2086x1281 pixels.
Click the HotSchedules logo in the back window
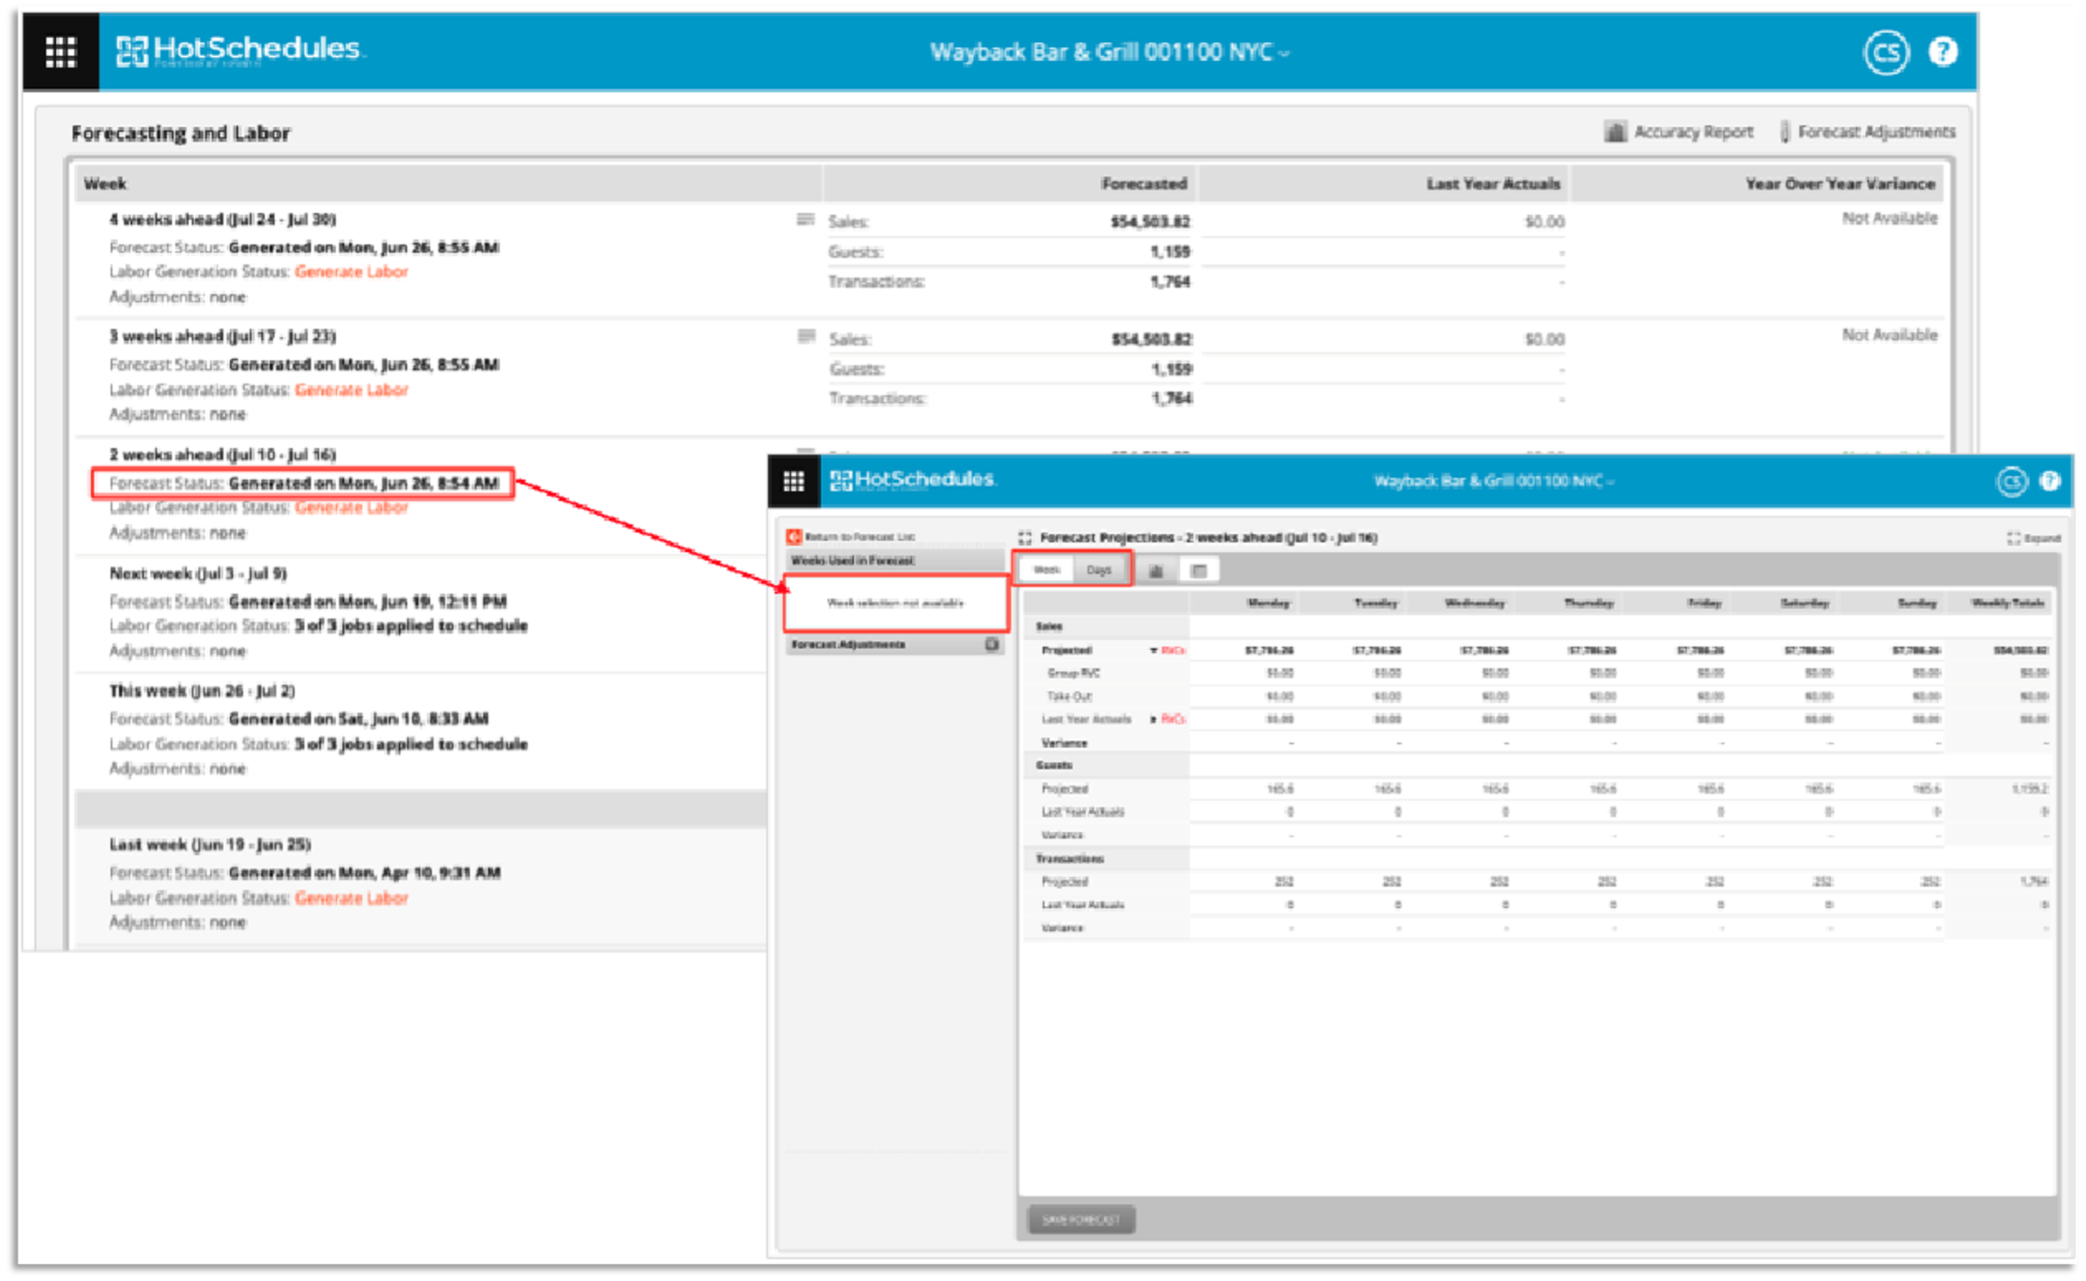tap(240, 50)
